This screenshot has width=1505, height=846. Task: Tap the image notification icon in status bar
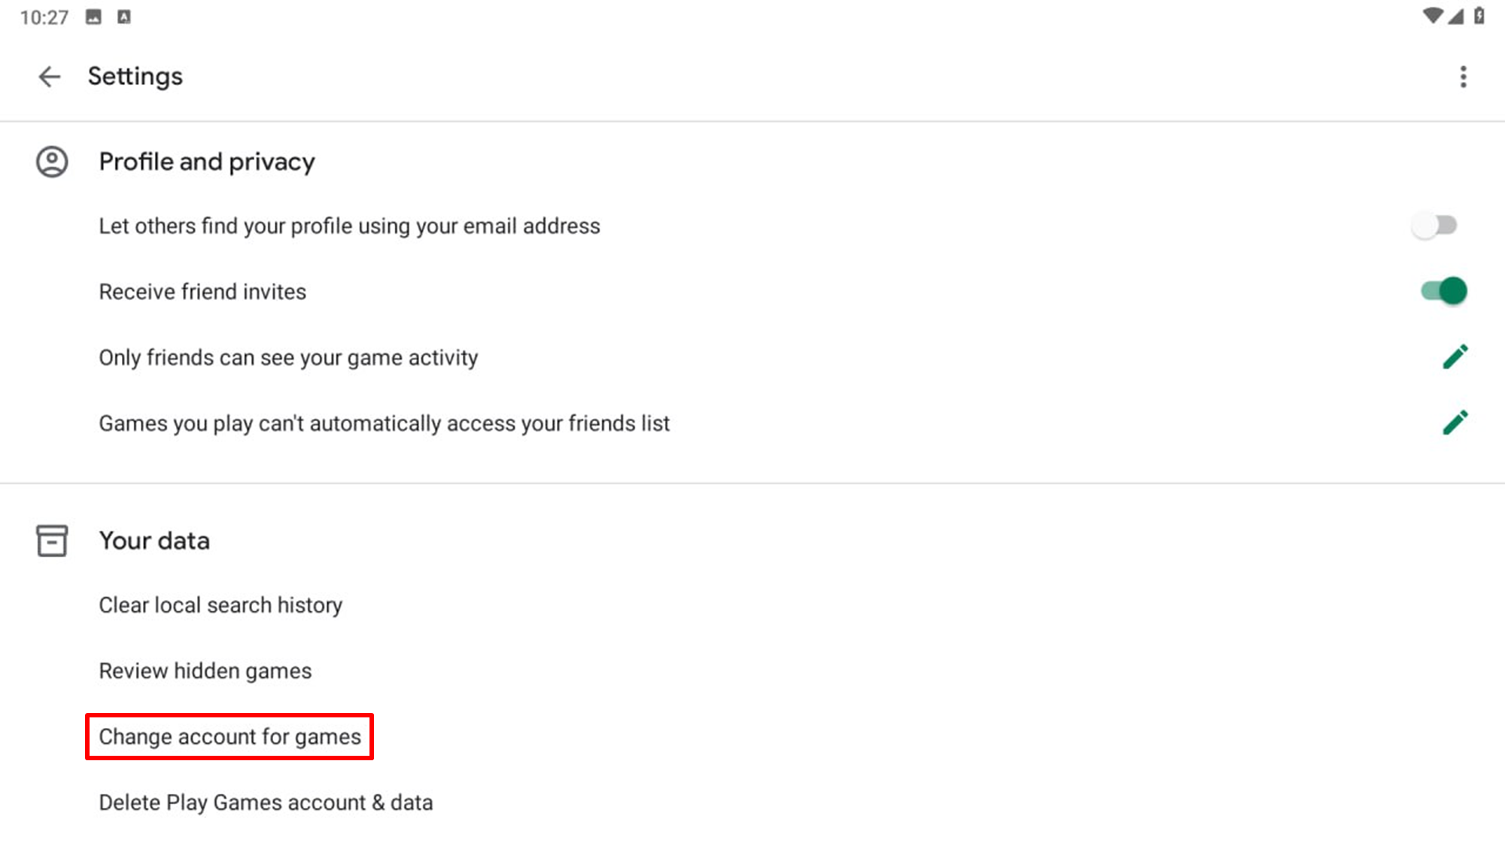click(93, 17)
